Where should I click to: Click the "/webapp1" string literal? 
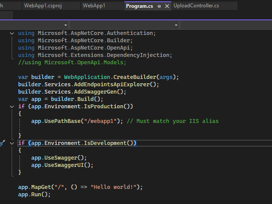[x=100, y=121]
